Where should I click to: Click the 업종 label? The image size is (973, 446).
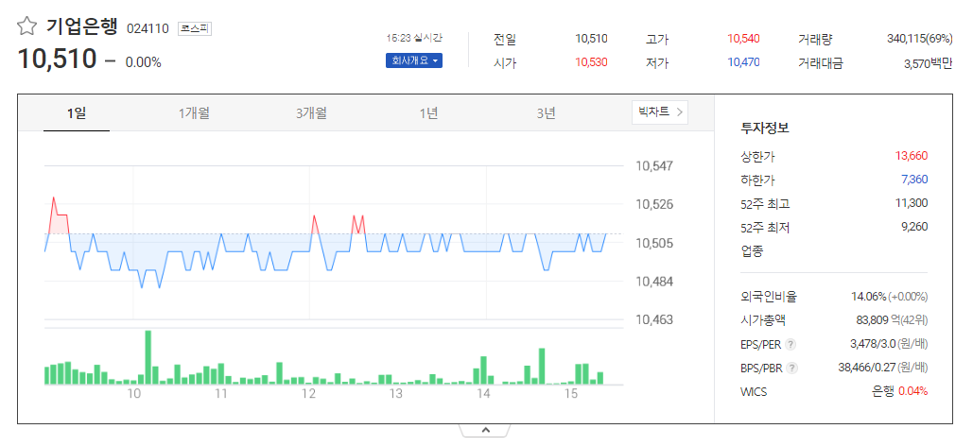[752, 251]
